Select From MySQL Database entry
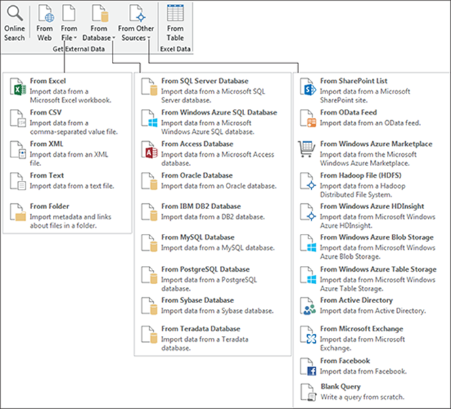The image size is (451, 409). tap(212, 243)
